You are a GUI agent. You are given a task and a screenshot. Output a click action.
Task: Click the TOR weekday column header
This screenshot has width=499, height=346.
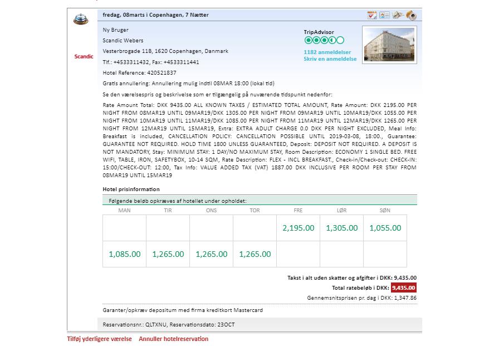[x=255, y=211]
